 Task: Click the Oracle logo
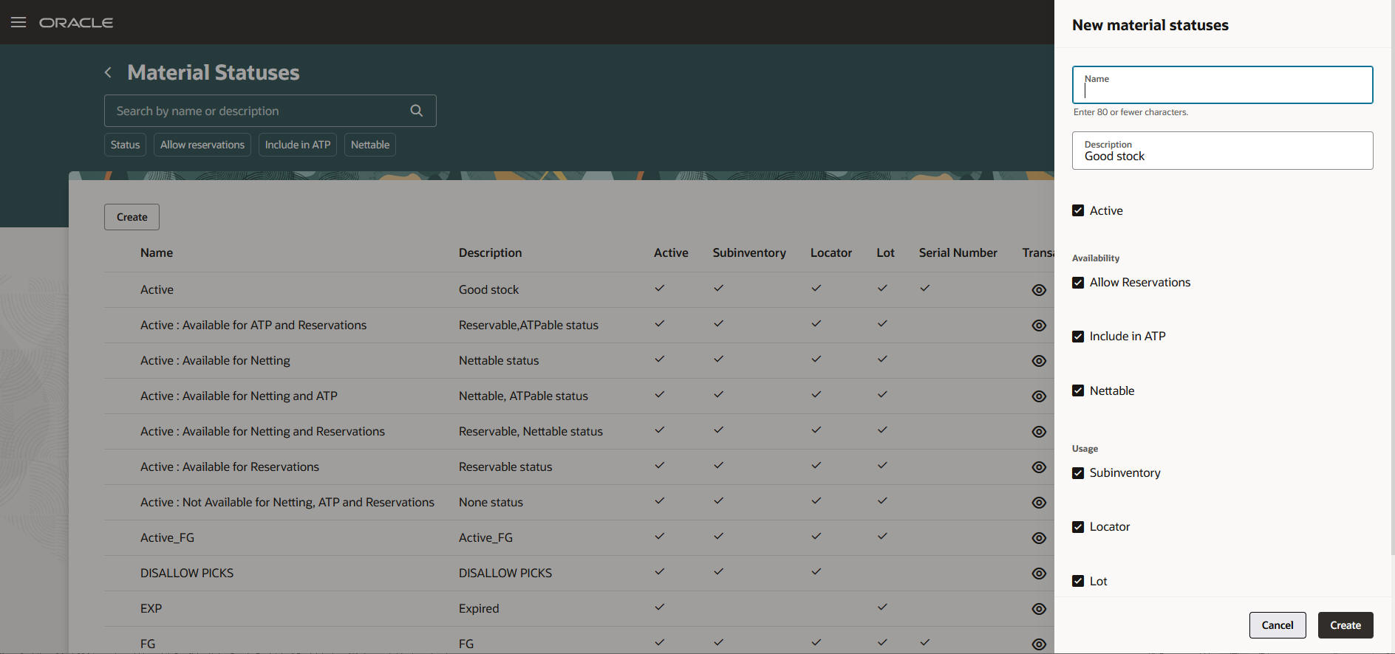(x=76, y=23)
